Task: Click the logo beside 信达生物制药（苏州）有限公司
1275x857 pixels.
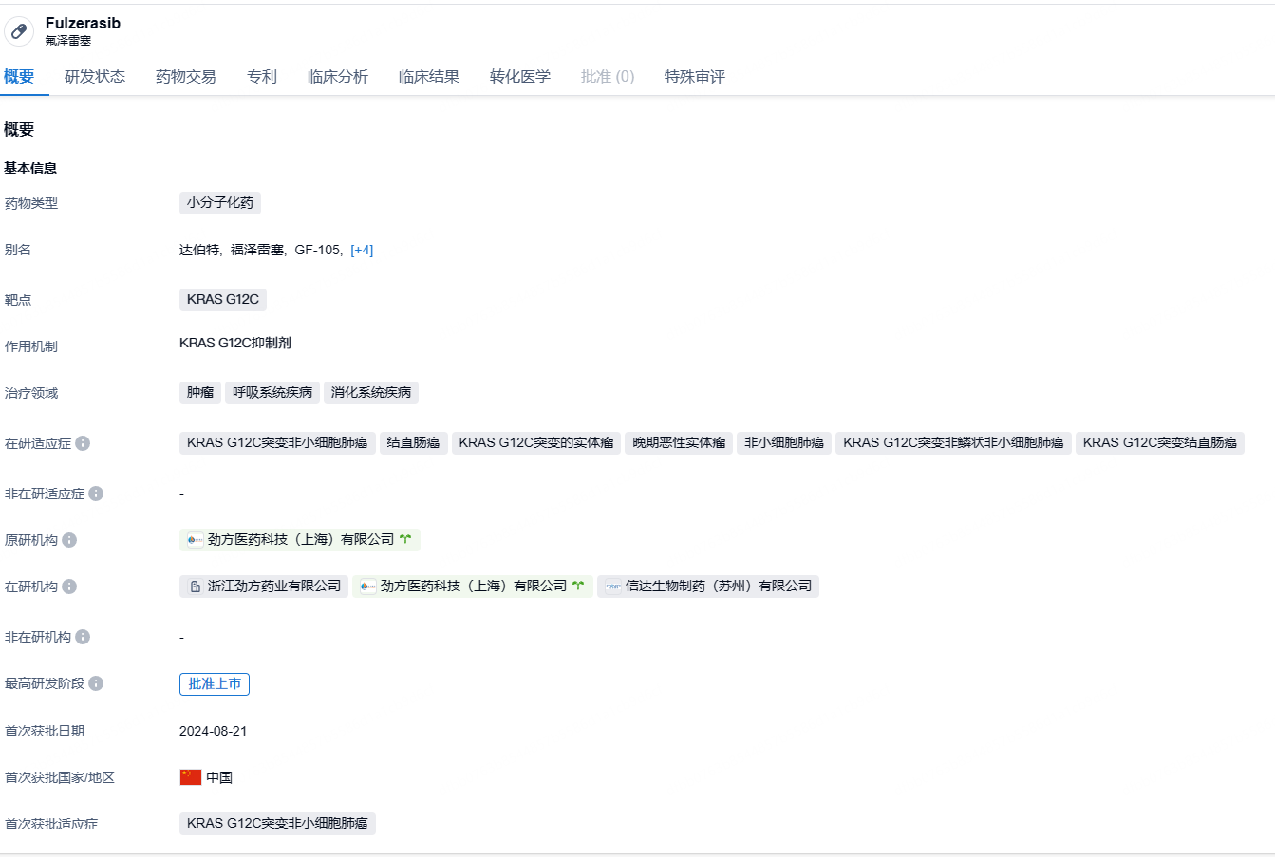Action: [x=613, y=587]
